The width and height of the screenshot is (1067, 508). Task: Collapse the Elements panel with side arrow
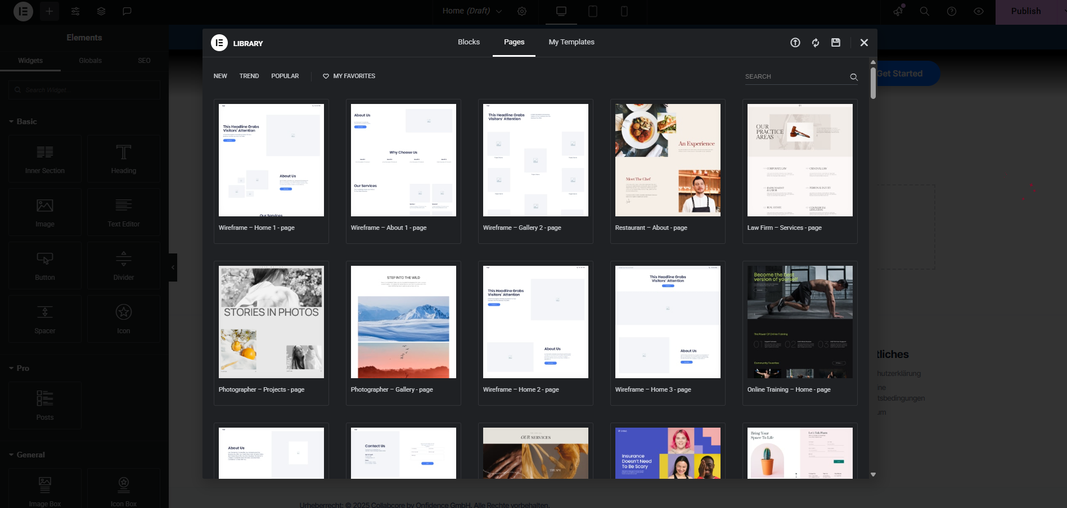[173, 267]
